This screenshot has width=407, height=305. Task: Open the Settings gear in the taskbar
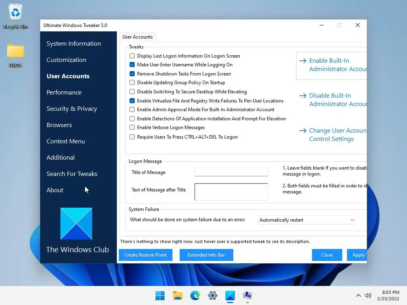click(x=213, y=295)
